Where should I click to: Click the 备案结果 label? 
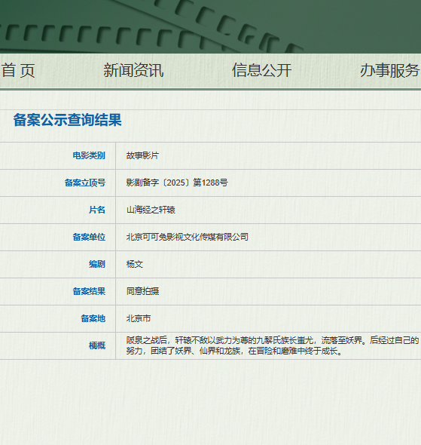89,291
